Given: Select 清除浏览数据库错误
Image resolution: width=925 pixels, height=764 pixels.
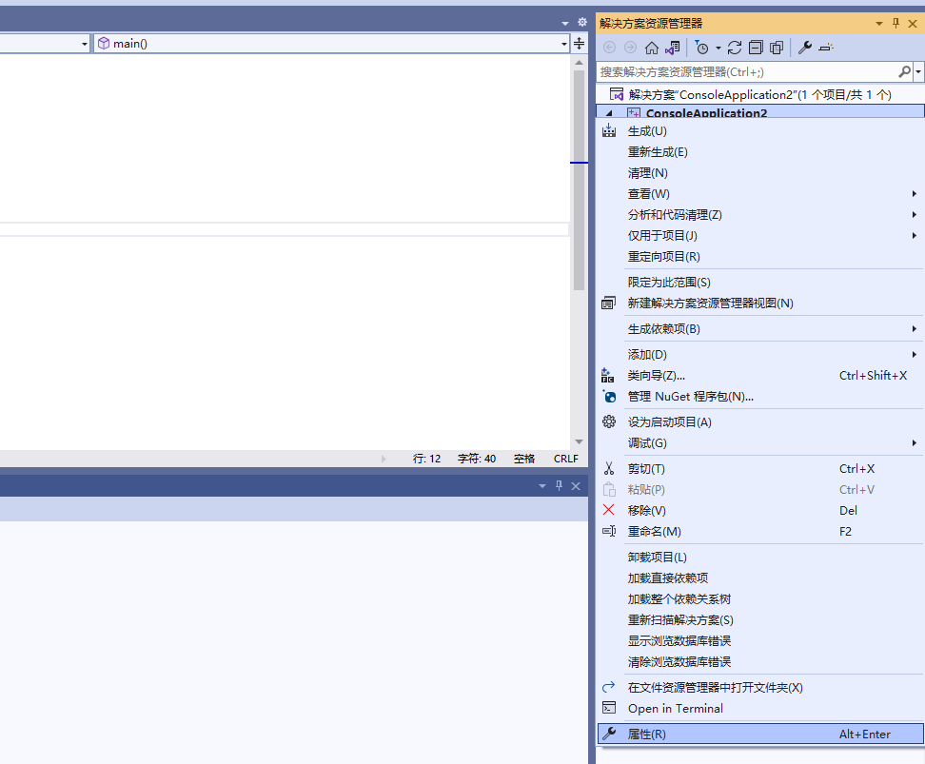Looking at the screenshot, I should (760, 662).
